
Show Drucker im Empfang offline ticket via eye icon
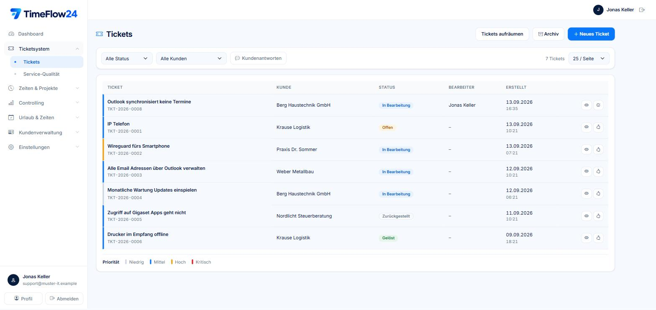(x=586, y=238)
